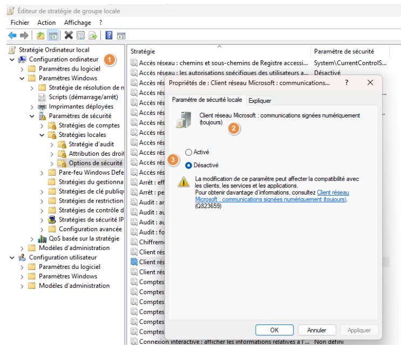Click the Delete X toolbar icon
This screenshot has height=346, width=401.
(x=69, y=35)
